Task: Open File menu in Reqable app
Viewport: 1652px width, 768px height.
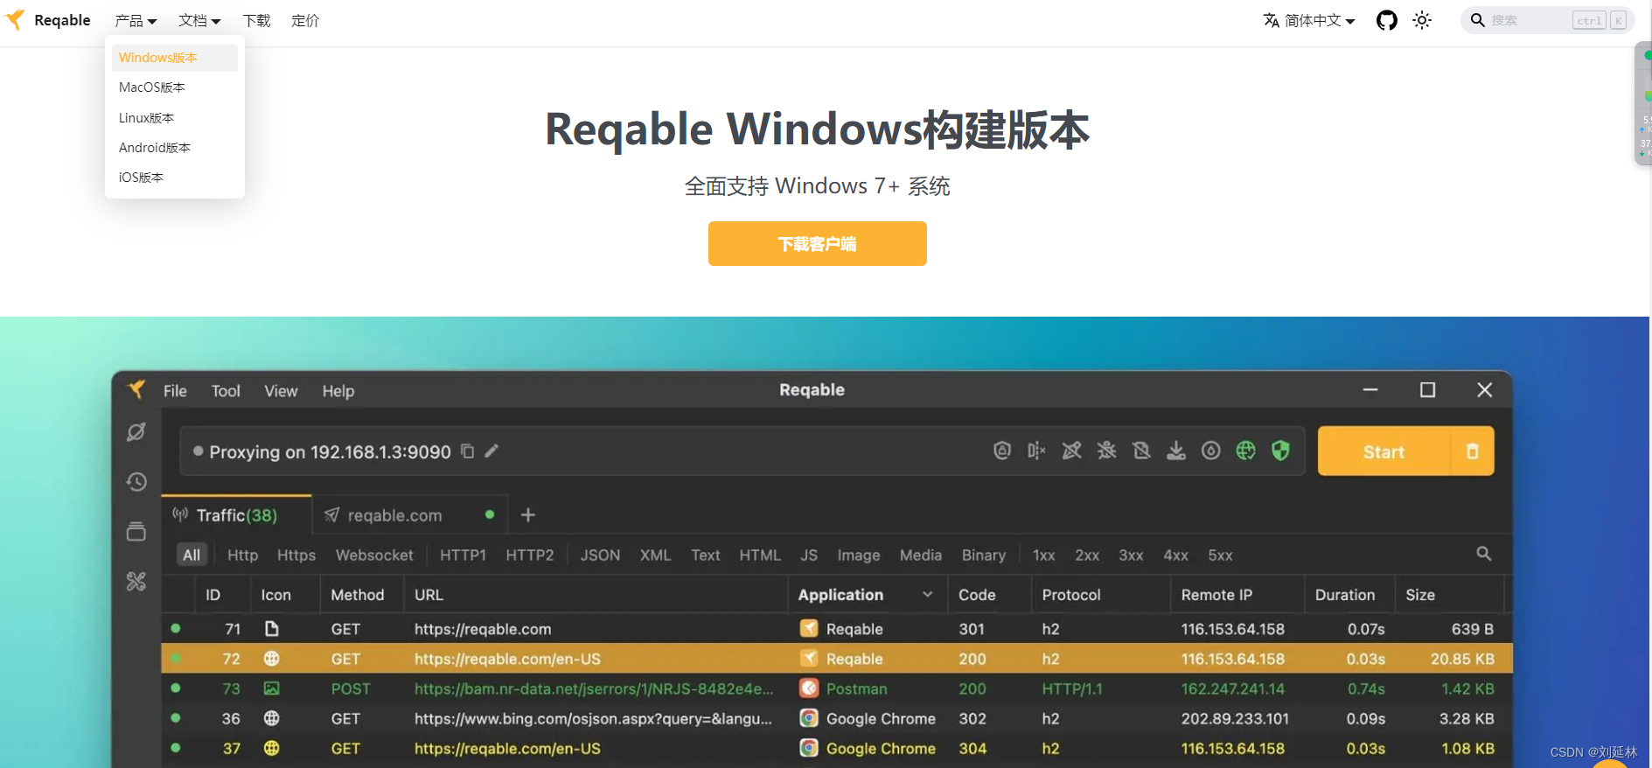Action: (x=175, y=391)
